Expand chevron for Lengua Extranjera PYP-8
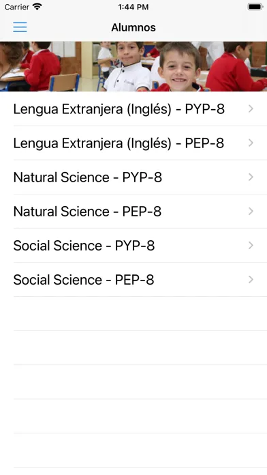267x475 pixels. tap(251, 109)
